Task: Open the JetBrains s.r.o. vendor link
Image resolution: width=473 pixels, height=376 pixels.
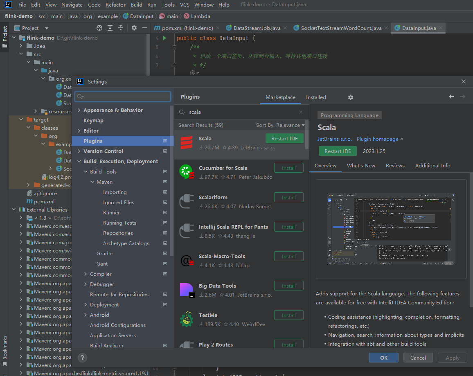Action: [x=335, y=139]
